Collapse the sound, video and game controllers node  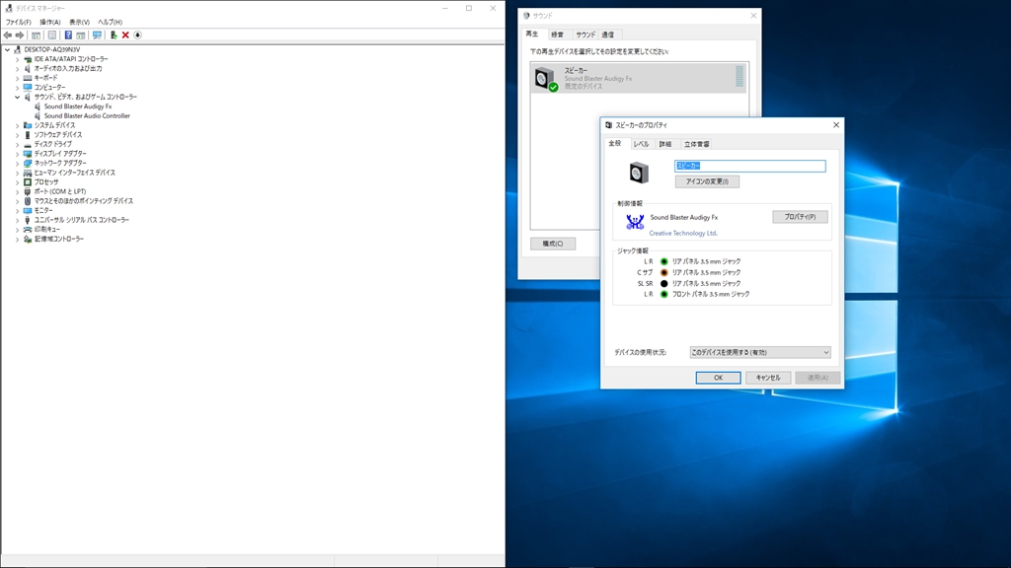click(18, 98)
